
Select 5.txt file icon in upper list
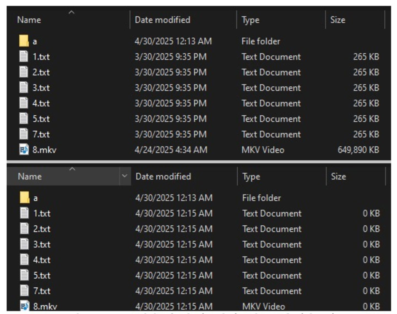24,118
